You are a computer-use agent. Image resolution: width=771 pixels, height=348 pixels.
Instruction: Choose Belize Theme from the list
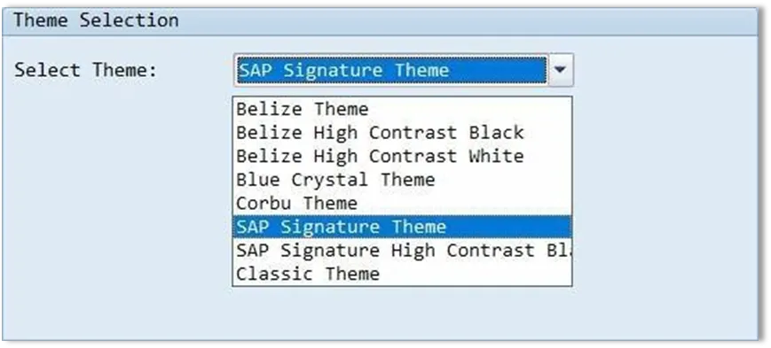coord(402,109)
